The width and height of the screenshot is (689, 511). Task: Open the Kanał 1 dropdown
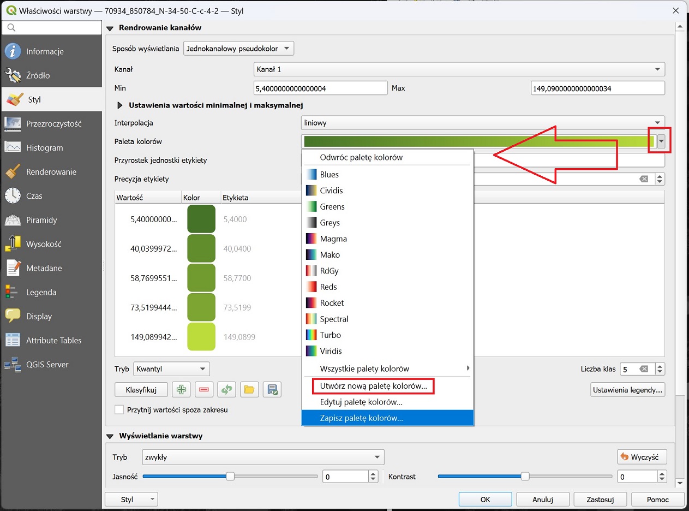[459, 69]
